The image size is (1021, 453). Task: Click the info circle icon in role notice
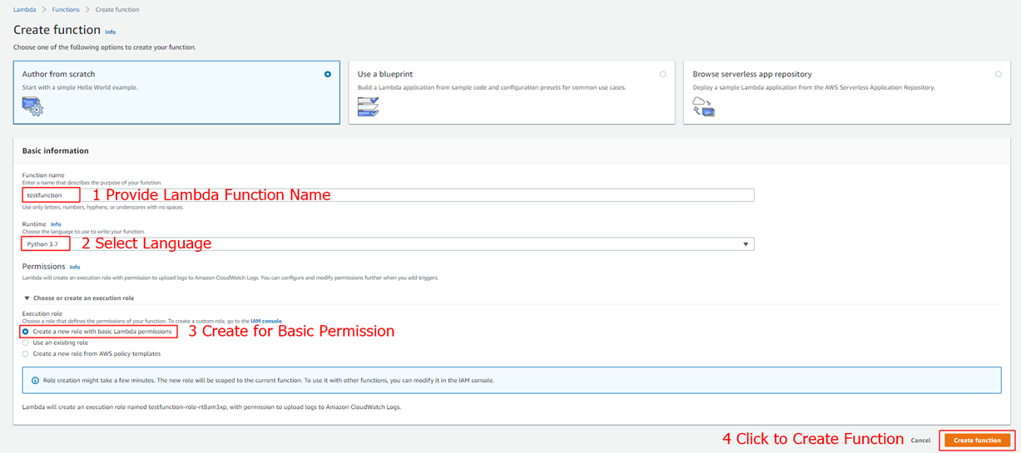[x=35, y=380]
